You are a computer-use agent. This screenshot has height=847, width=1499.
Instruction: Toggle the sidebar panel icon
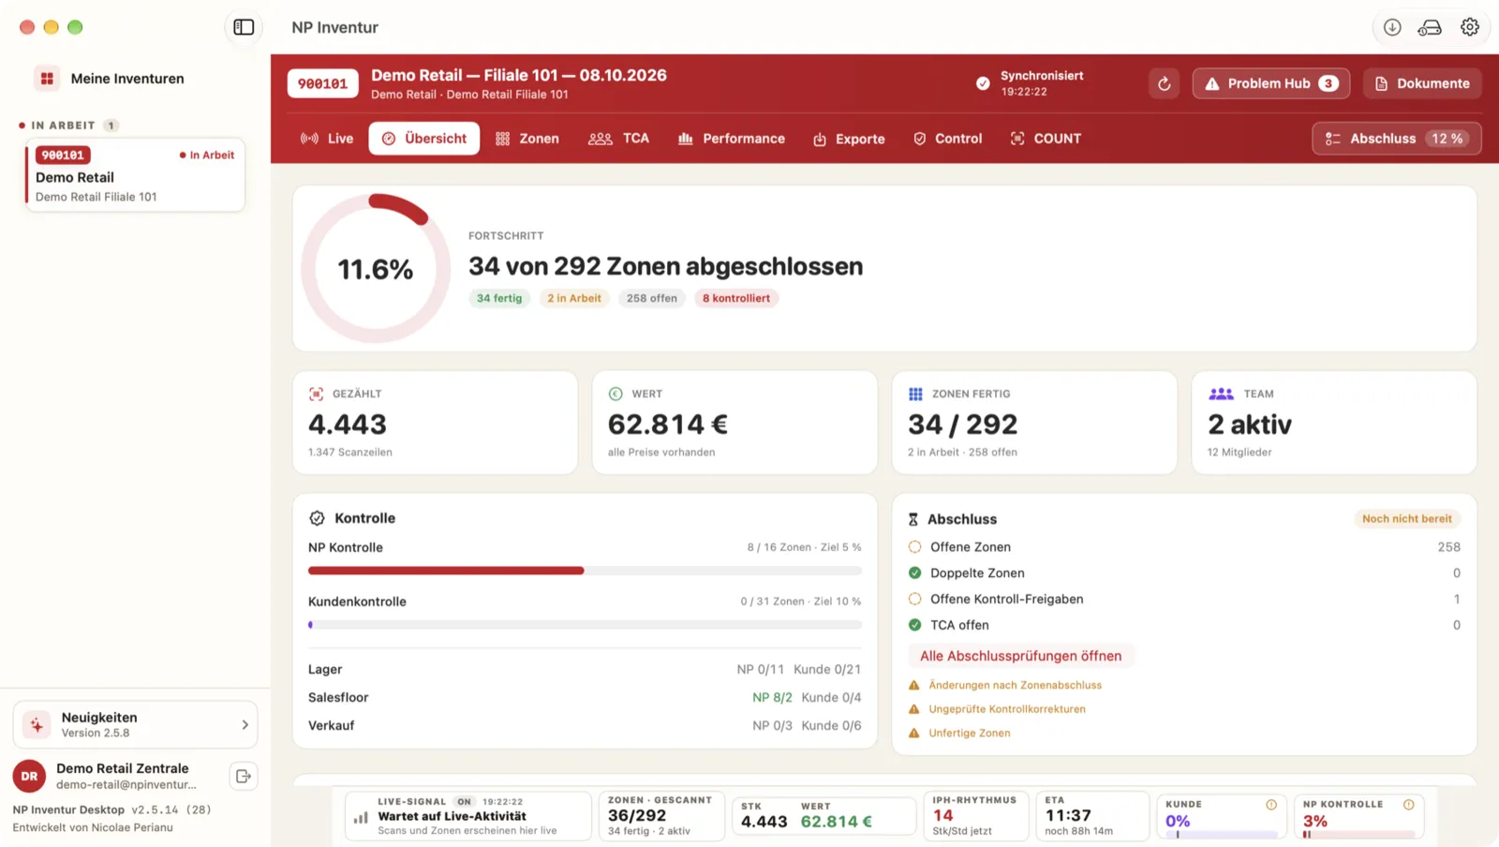(244, 27)
